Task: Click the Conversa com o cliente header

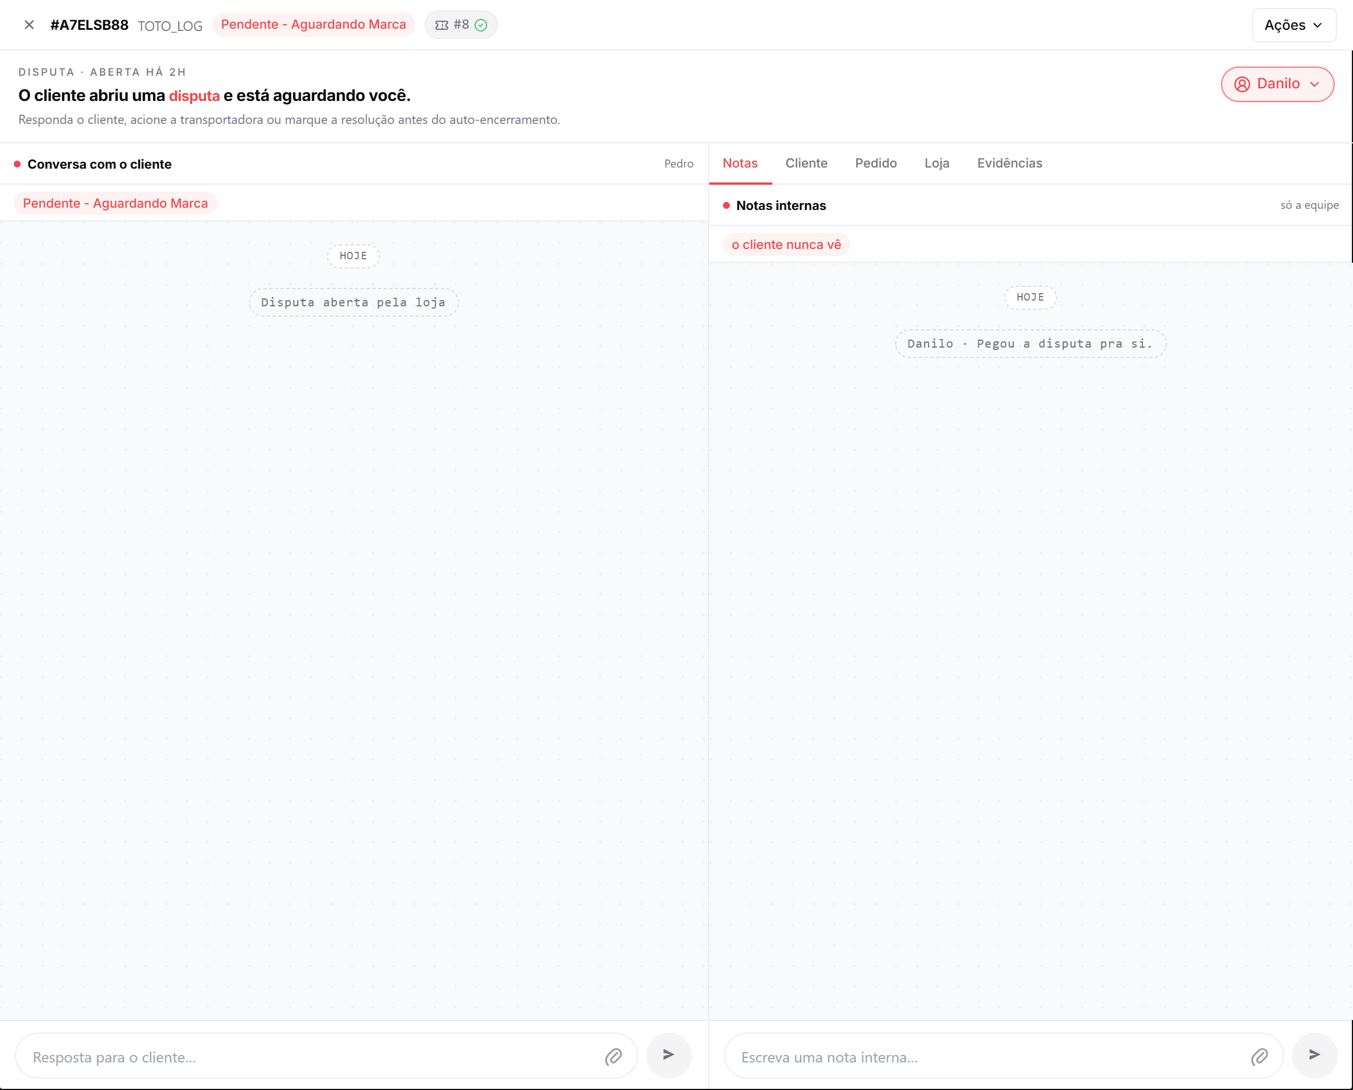Action: [99, 165]
